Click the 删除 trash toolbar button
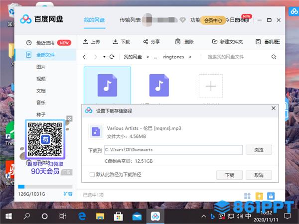The height and width of the screenshot is (224, 299). pyautogui.click(x=184, y=42)
